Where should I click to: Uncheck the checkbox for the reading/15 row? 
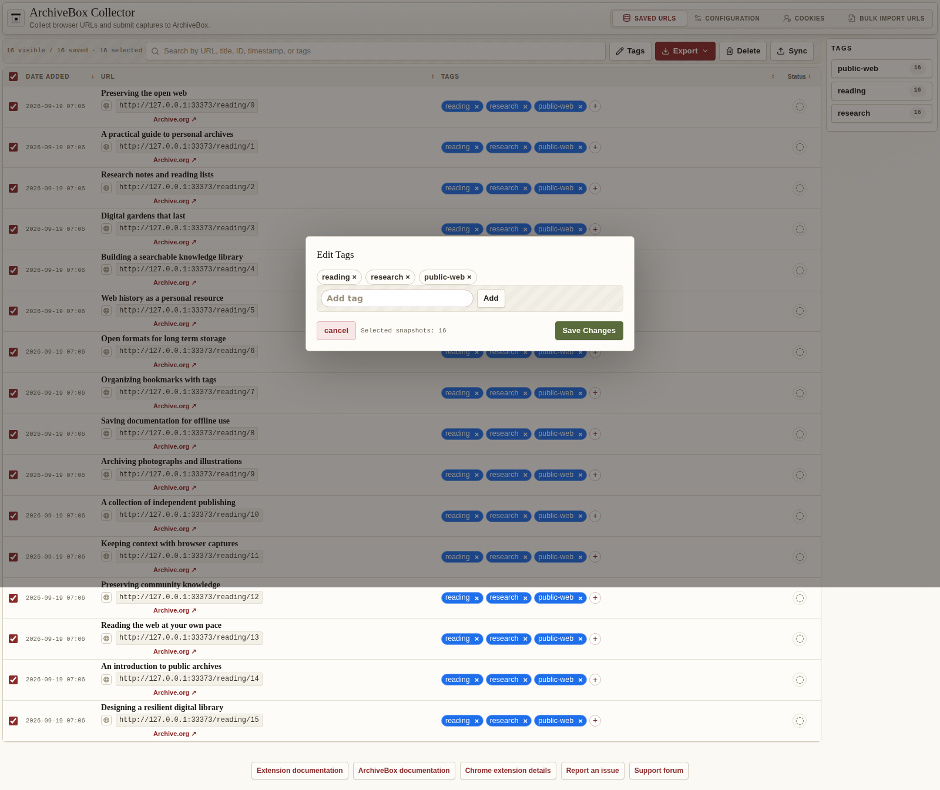(x=13, y=721)
